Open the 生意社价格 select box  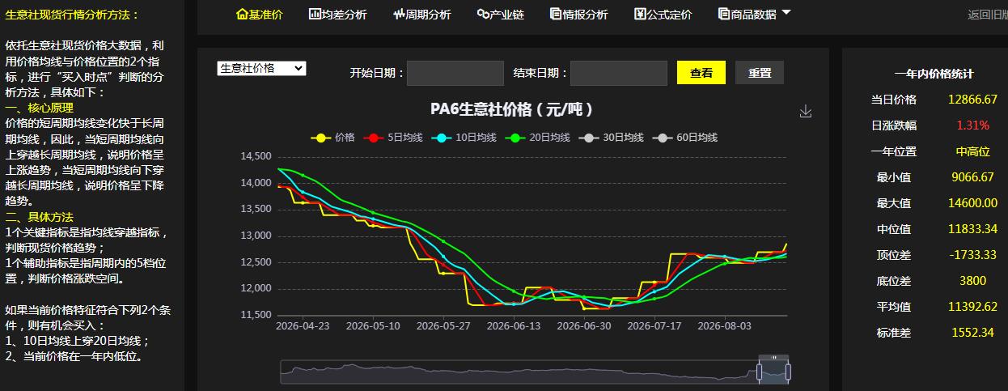pyautogui.click(x=261, y=69)
